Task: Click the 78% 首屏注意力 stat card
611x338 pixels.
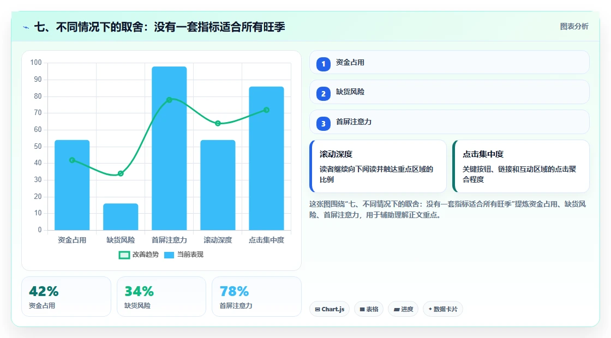Action: tap(256, 297)
